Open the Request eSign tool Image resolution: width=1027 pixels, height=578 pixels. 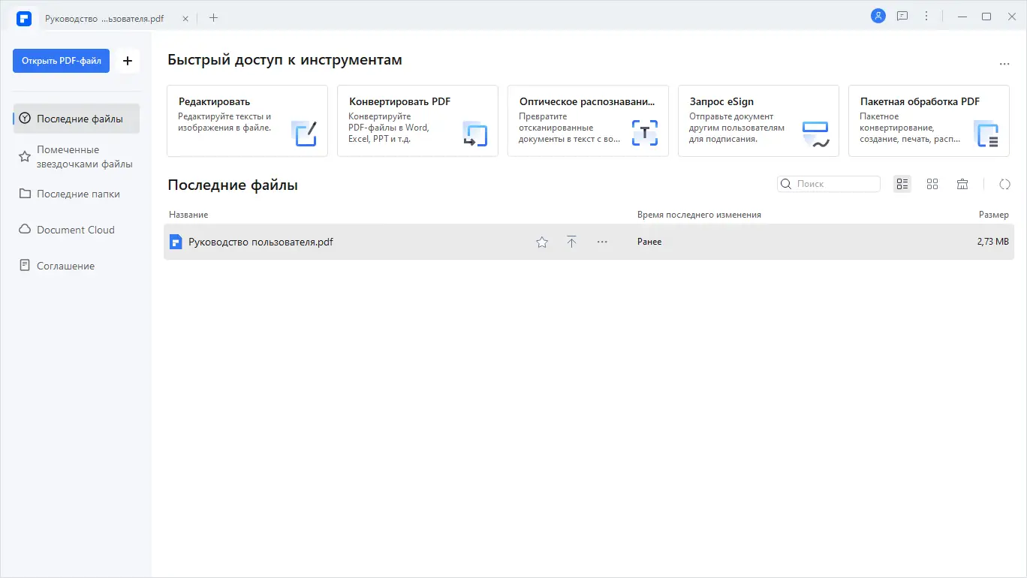758,120
